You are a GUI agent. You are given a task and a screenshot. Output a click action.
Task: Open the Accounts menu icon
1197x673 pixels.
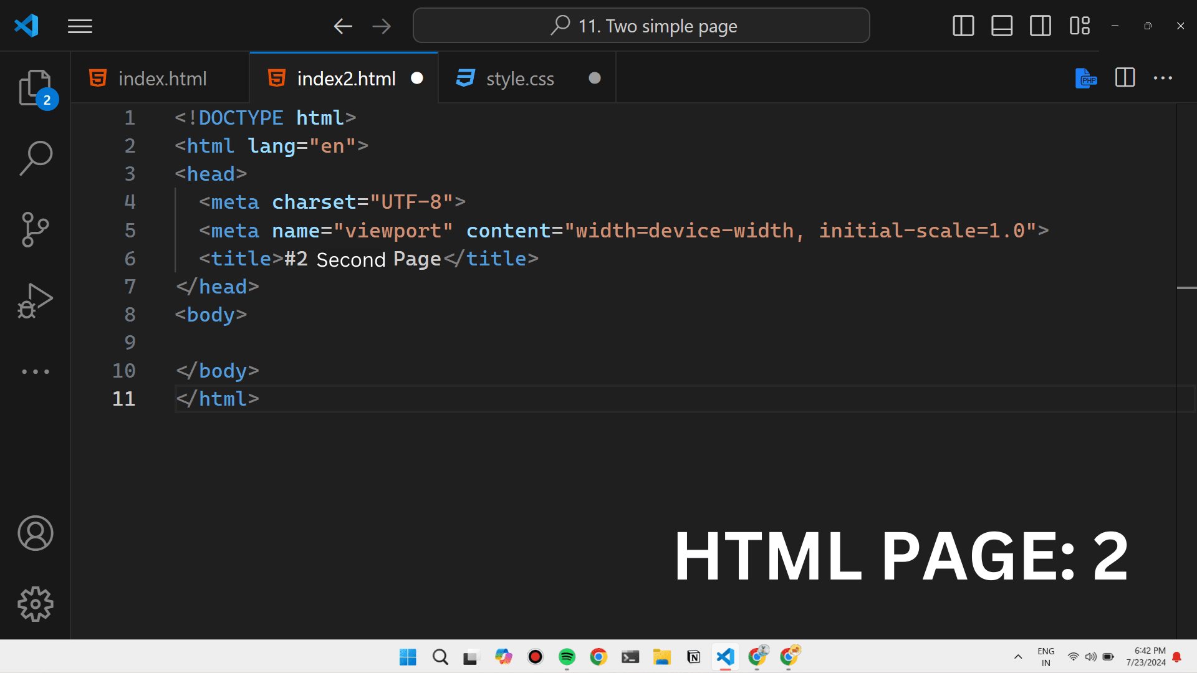coord(36,533)
